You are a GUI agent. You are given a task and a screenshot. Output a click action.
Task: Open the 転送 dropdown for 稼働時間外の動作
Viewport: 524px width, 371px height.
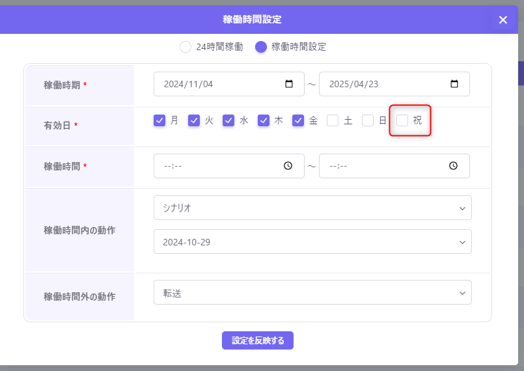312,292
